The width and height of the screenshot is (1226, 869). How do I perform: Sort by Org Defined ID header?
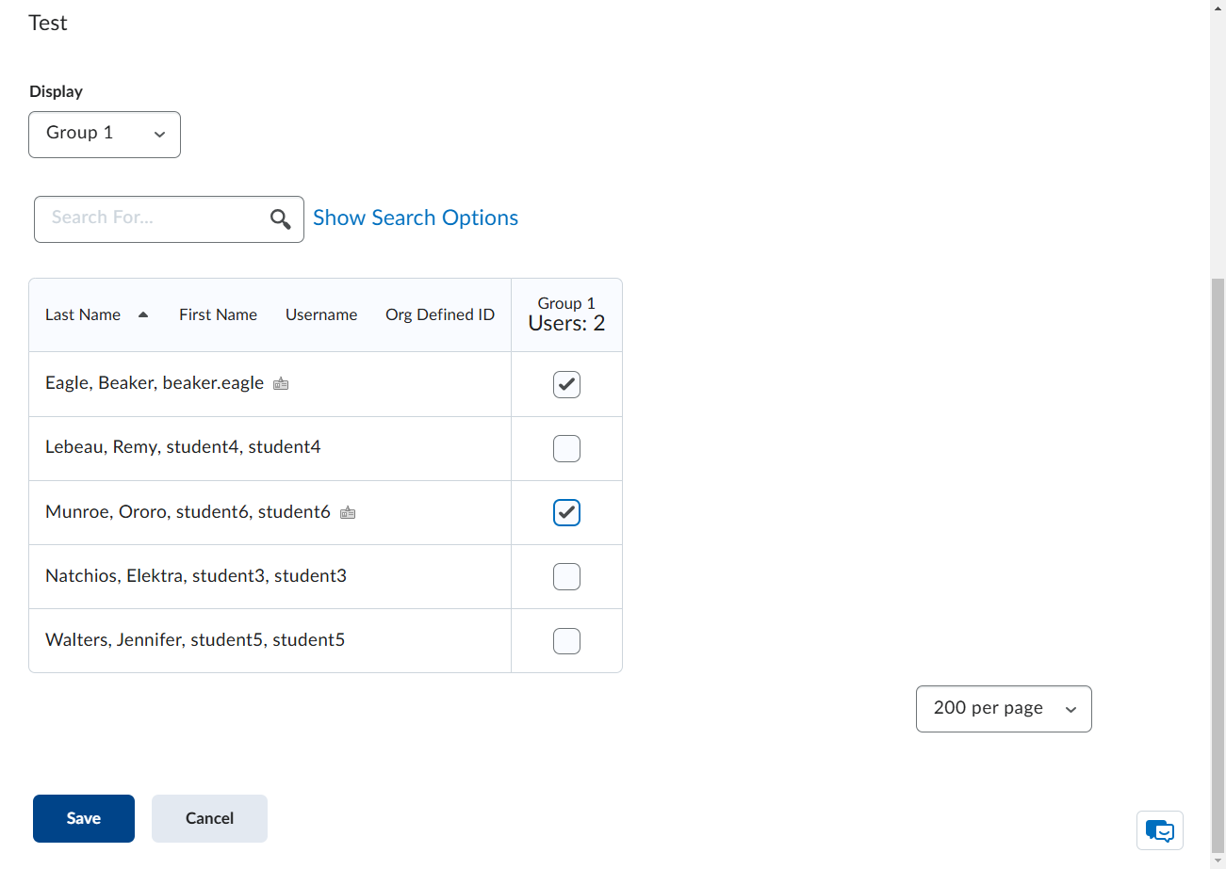click(x=440, y=314)
